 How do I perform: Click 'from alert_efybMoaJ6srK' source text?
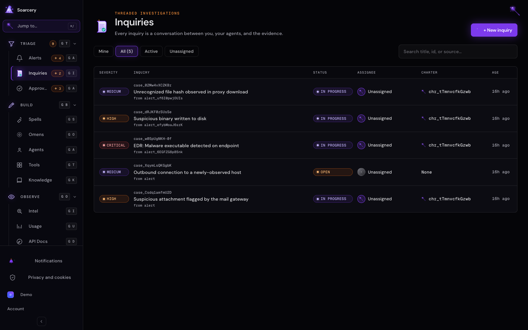[158, 125]
